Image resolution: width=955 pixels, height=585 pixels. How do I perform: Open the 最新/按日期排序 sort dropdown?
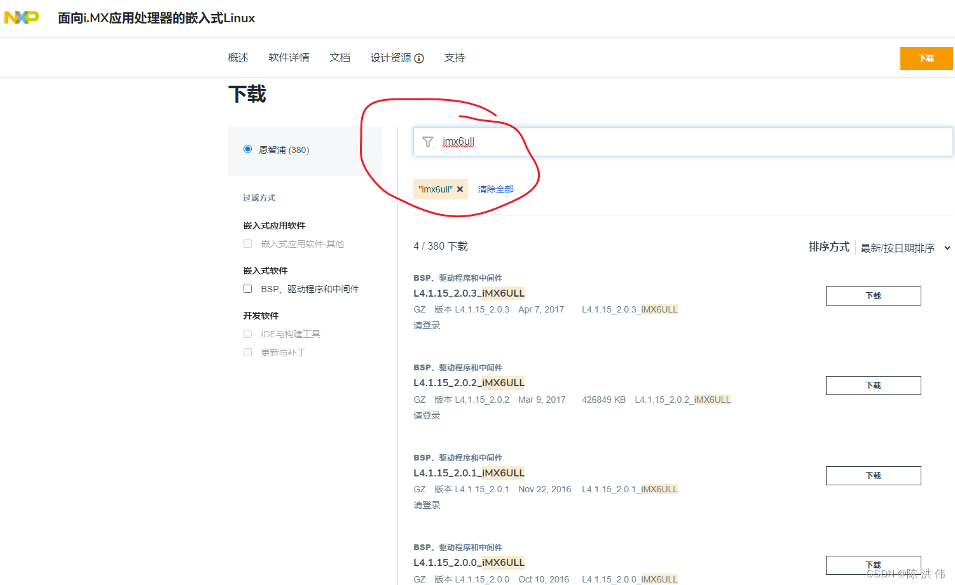pos(905,248)
